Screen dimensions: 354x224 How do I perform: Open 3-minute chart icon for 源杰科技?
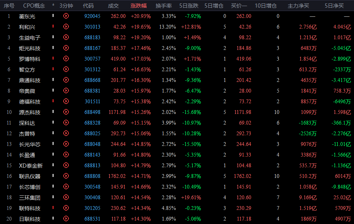66,112
